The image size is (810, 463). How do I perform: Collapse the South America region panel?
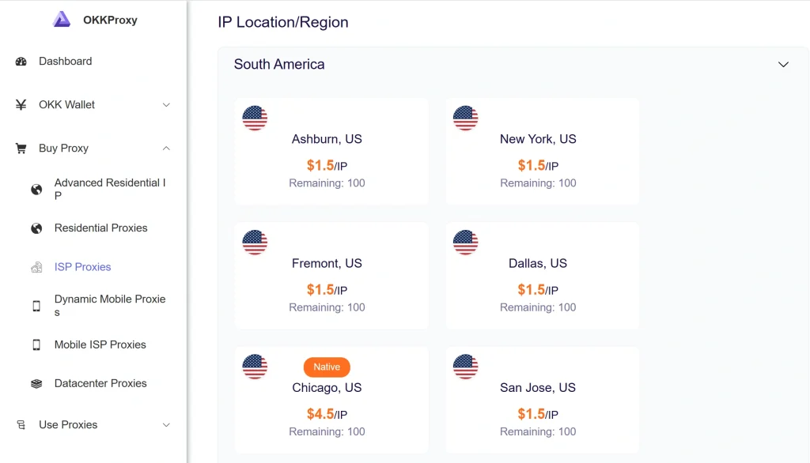pyautogui.click(x=783, y=64)
